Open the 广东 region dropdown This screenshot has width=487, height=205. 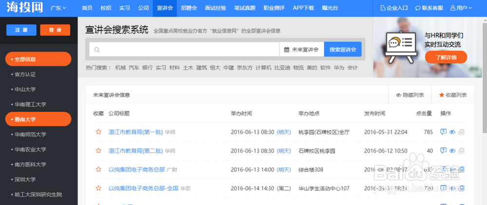(58, 8)
